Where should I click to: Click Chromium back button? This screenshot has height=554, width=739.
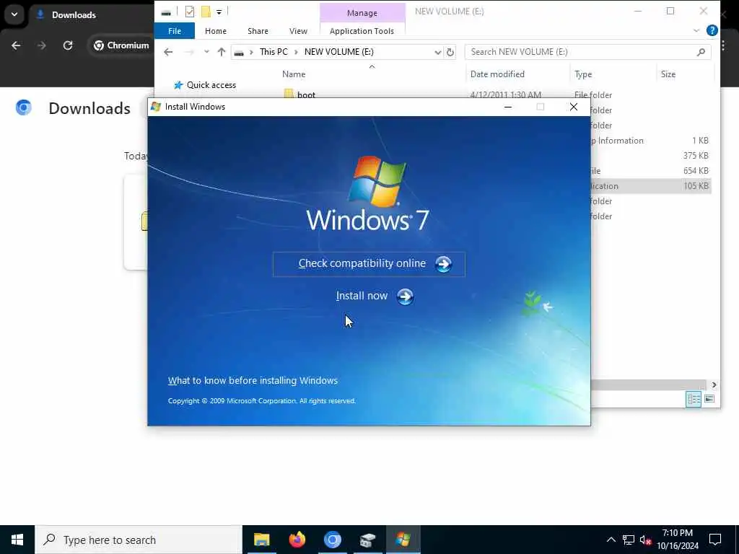click(16, 45)
